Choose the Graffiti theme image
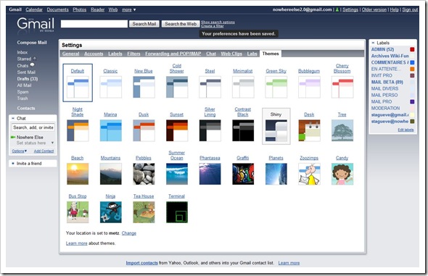This screenshot has width=428, height=276. [243, 174]
